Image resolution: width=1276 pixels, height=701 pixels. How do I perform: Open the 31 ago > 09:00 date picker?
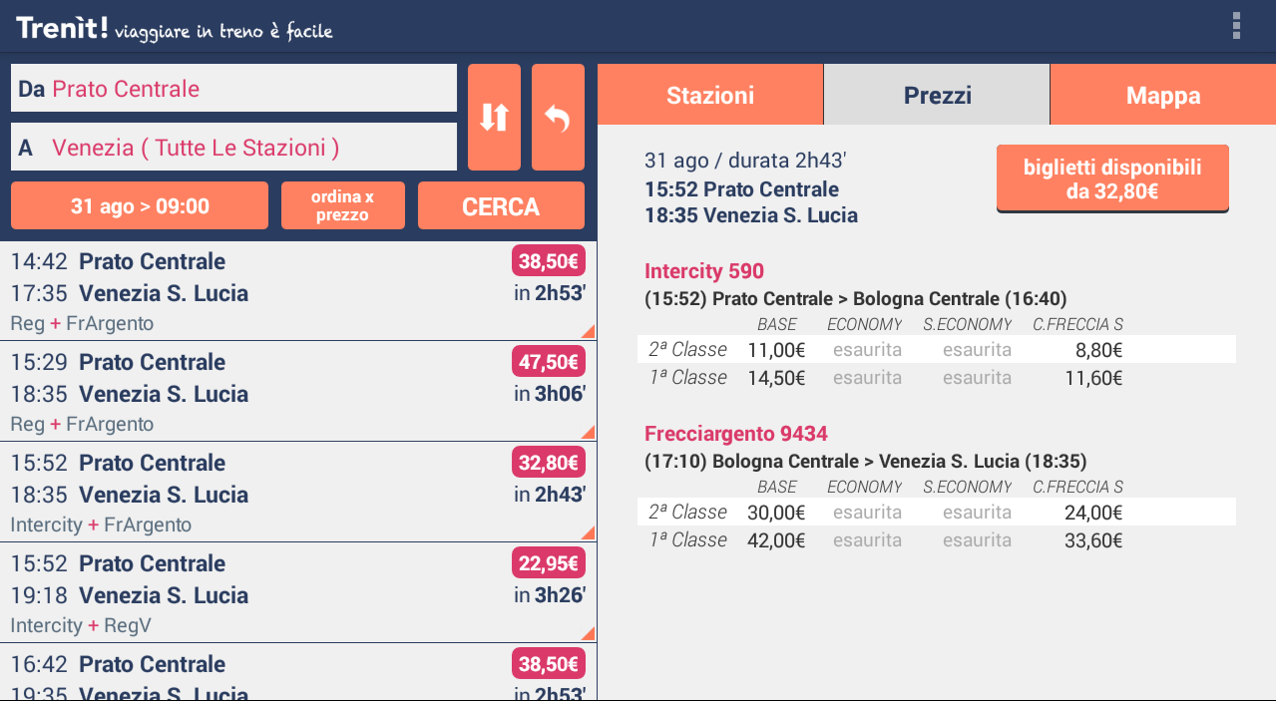click(x=140, y=206)
